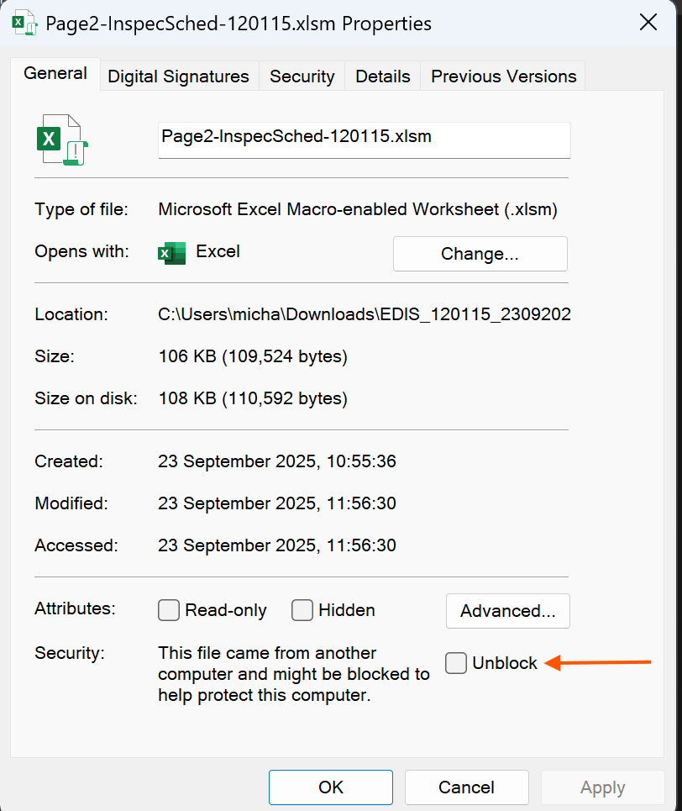Open the Security tab
Image resolution: width=682 pixels, height=811 pixels.
(302, 76)
